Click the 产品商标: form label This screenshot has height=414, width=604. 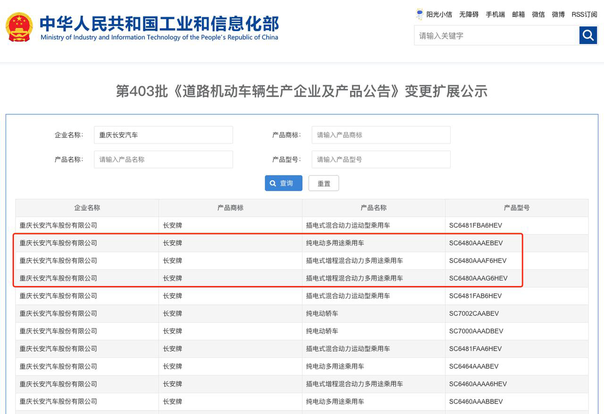286,135
